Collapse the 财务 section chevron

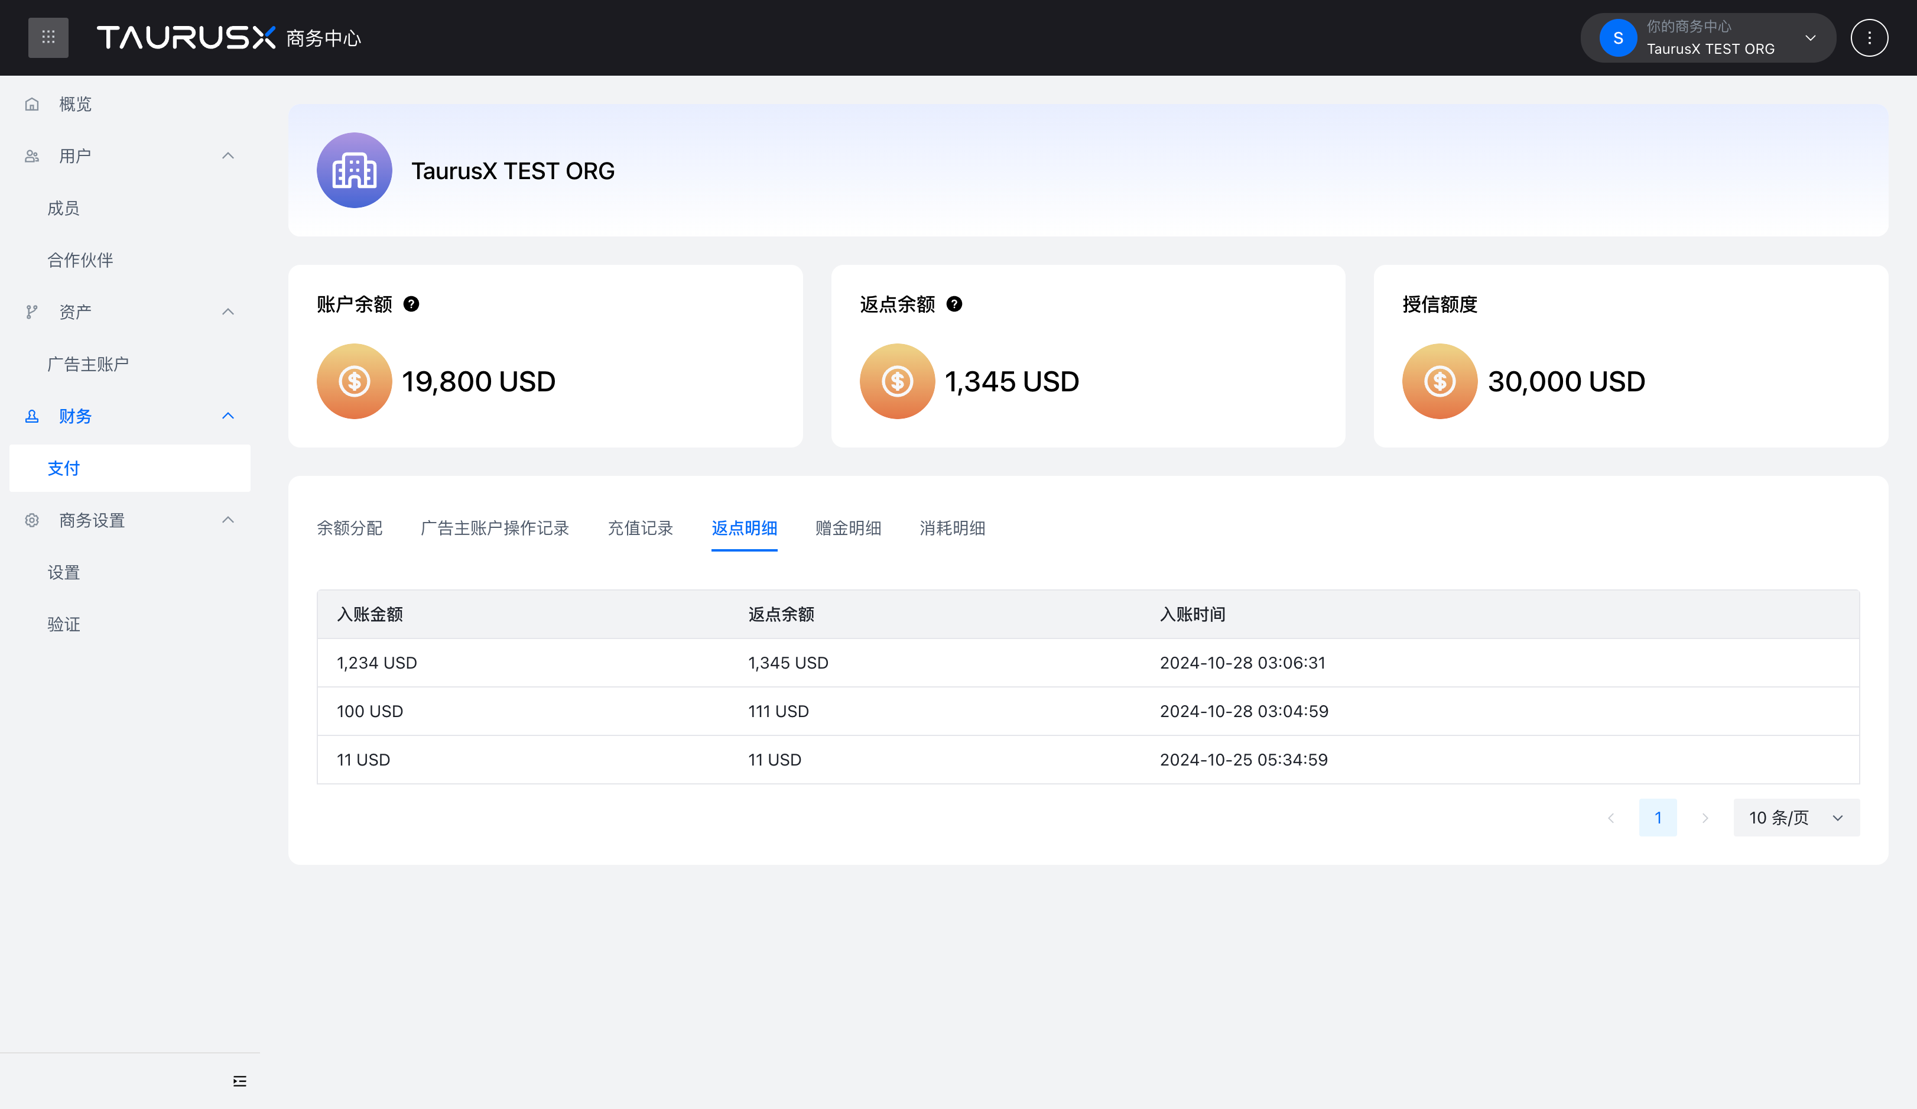(228, 416)
